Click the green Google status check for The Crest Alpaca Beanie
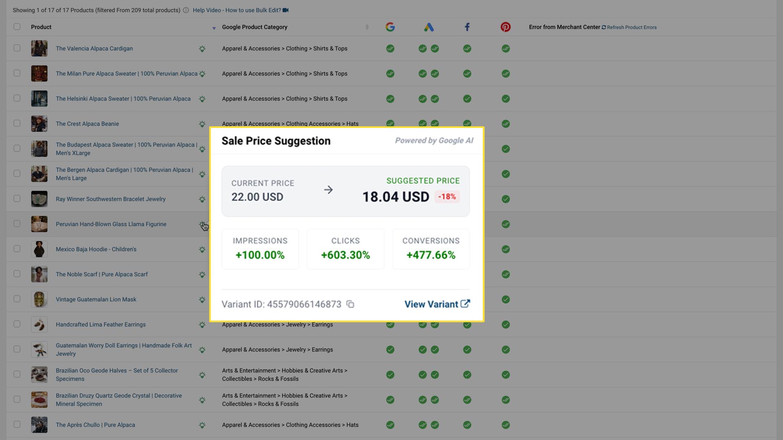Screen dimensions: 783x440 pyautogui.click(x=390, y=123)
